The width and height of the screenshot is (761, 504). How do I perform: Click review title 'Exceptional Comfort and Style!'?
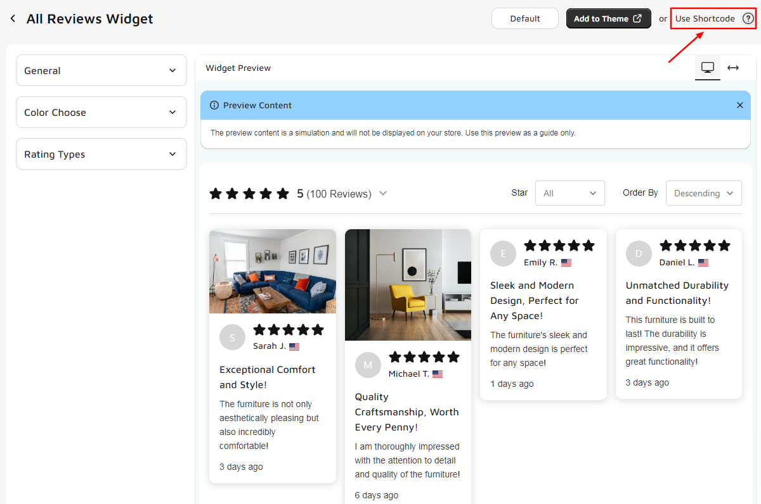(x=268, y=377)
